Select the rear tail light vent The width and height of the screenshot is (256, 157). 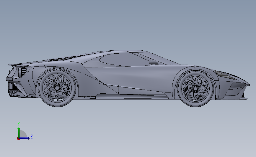pos(23,72)
